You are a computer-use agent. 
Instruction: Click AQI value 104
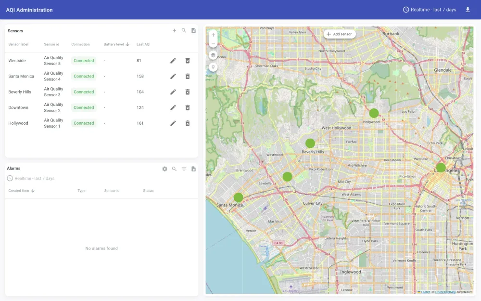pos(140,92)
